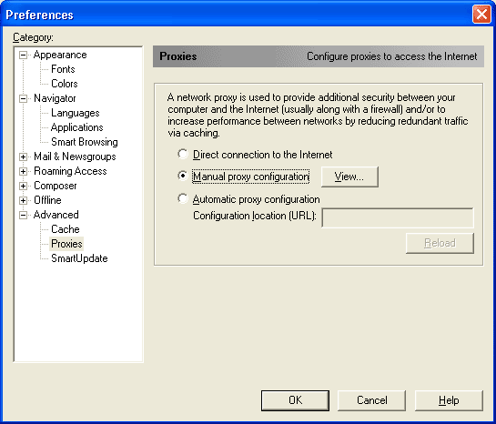Expand the Roaming Access node
The width and height of the screenshot is (496, 424).
23,171
